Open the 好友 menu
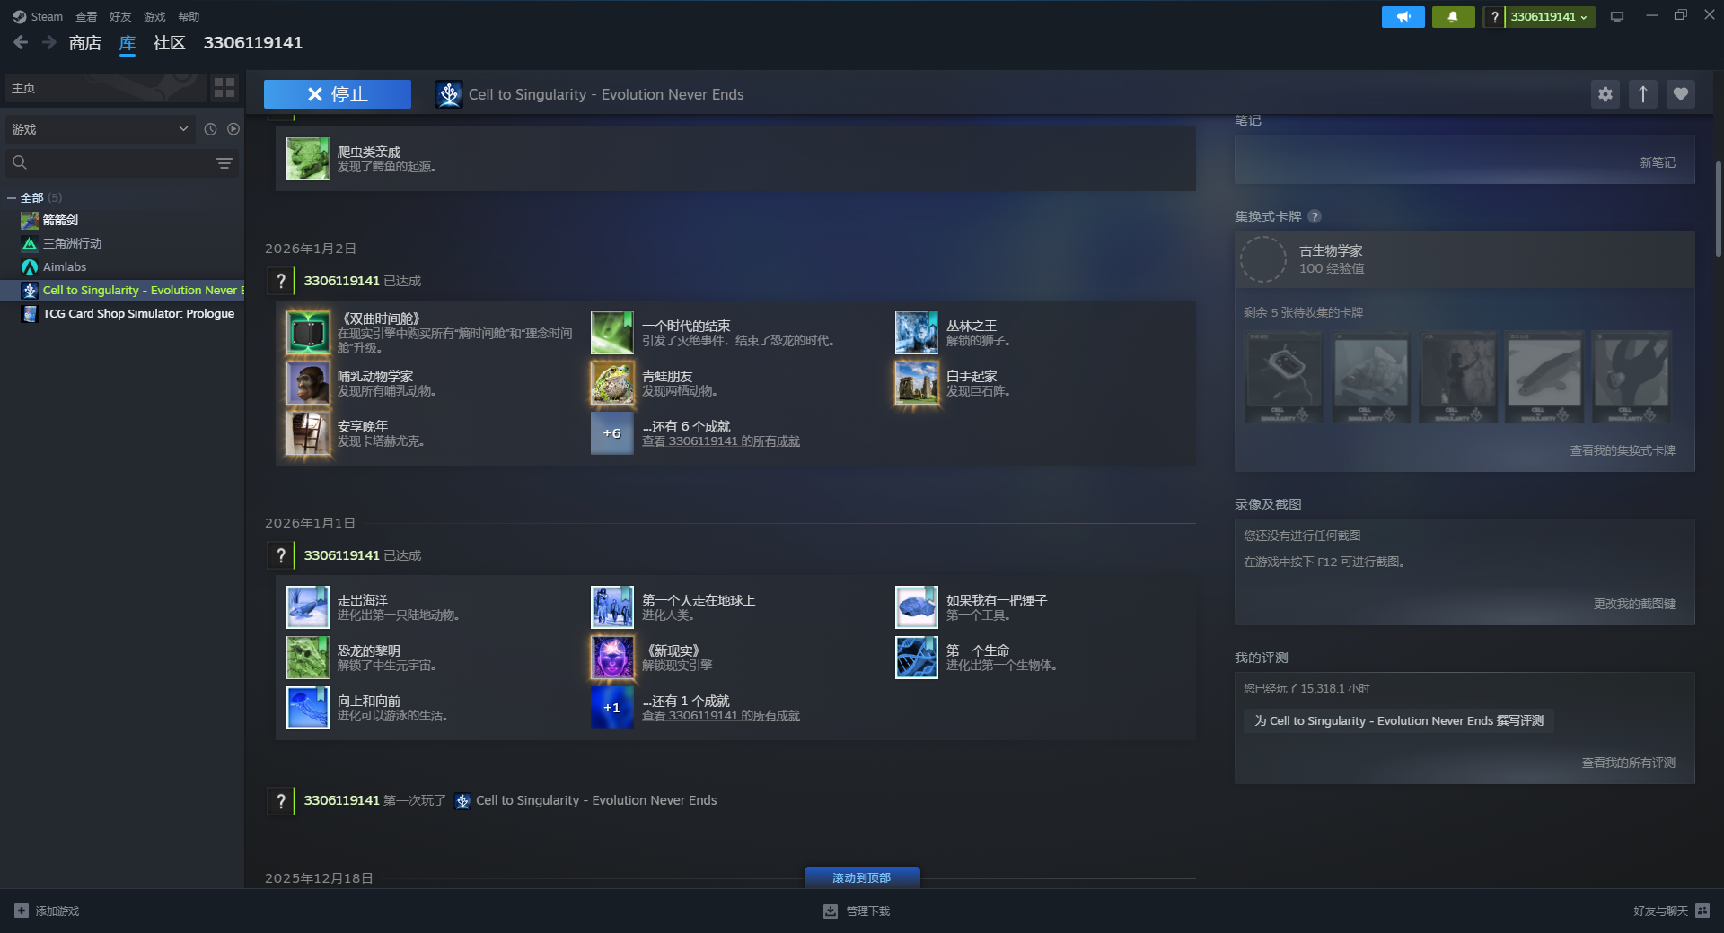 click(x=119, y=17)
